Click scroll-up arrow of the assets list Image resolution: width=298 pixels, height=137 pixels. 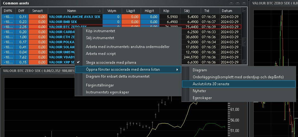point(244,10)
